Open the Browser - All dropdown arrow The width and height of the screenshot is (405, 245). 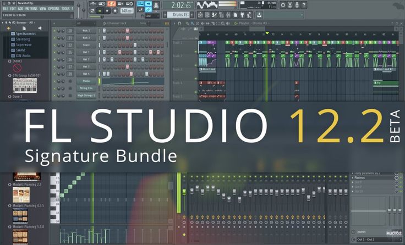pyautogui.click(x=34, y=23)
